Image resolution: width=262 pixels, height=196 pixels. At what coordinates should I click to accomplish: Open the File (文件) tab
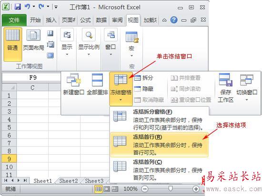pos(14,20)
